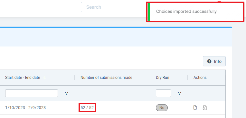Image resolution: width=246 pixels, height=118 pixels.
Task: Sort by Start date - End date header
Action: coord(23,78)
